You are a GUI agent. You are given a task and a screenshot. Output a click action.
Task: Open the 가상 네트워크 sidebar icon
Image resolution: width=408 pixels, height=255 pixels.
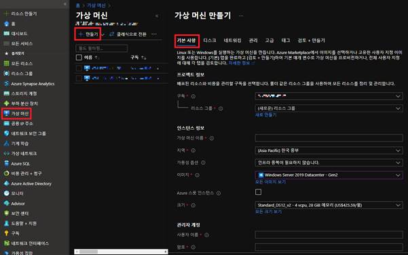coord(7,154)
